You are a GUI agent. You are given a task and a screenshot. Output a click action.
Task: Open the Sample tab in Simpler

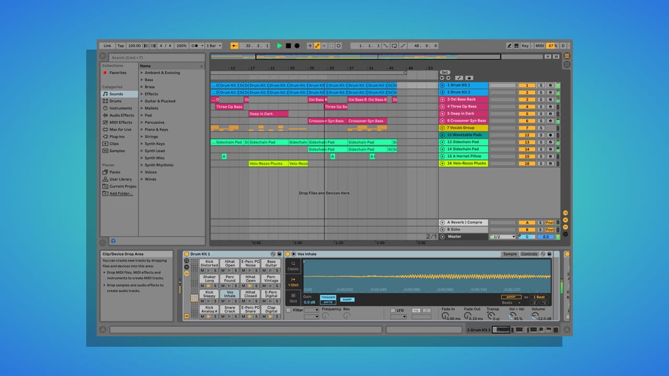(x=510, y=254)
